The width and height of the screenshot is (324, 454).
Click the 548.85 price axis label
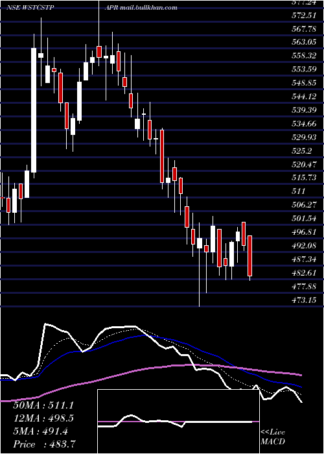pos(303,83)
